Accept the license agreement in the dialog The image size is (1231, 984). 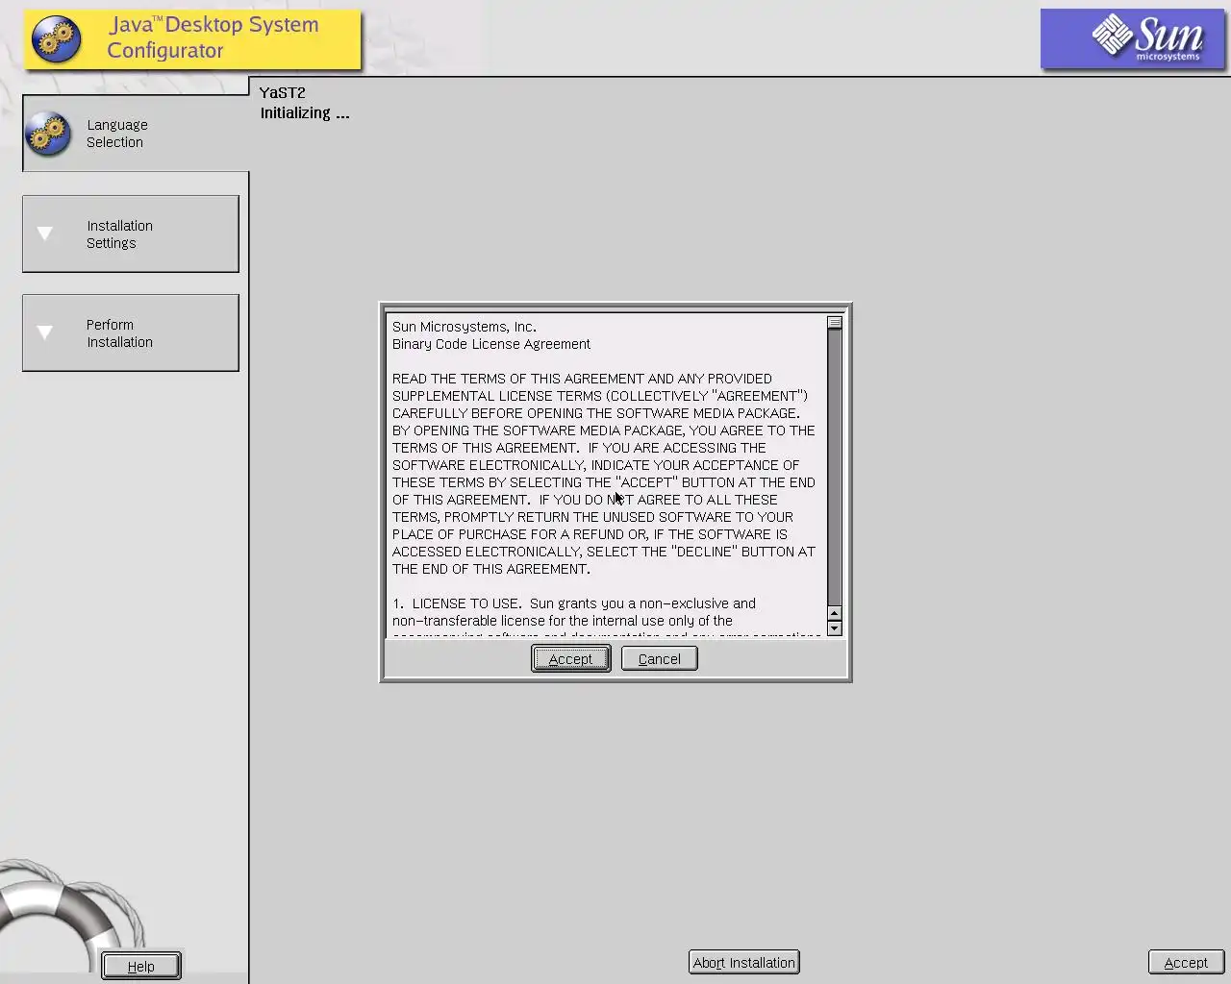click(x=570, y=658)
